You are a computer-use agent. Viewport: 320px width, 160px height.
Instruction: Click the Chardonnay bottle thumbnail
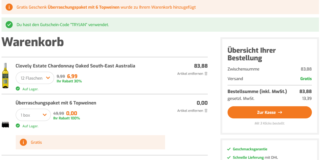coord(5,76)
